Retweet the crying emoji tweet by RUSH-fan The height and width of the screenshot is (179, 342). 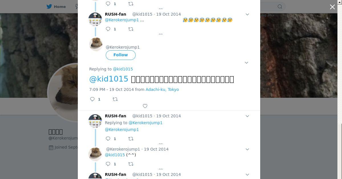131,29
